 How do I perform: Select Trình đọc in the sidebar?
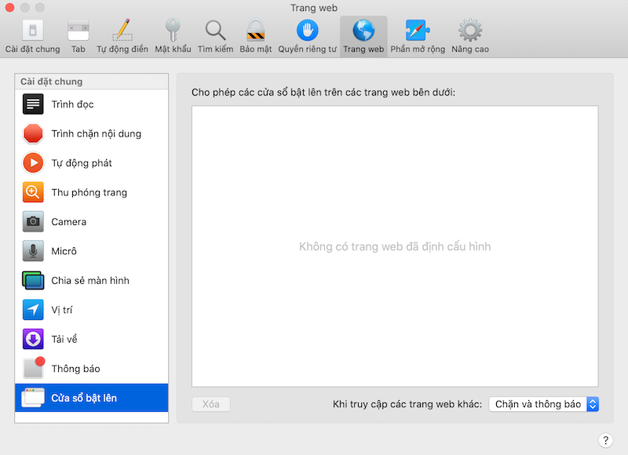[92, 104]
